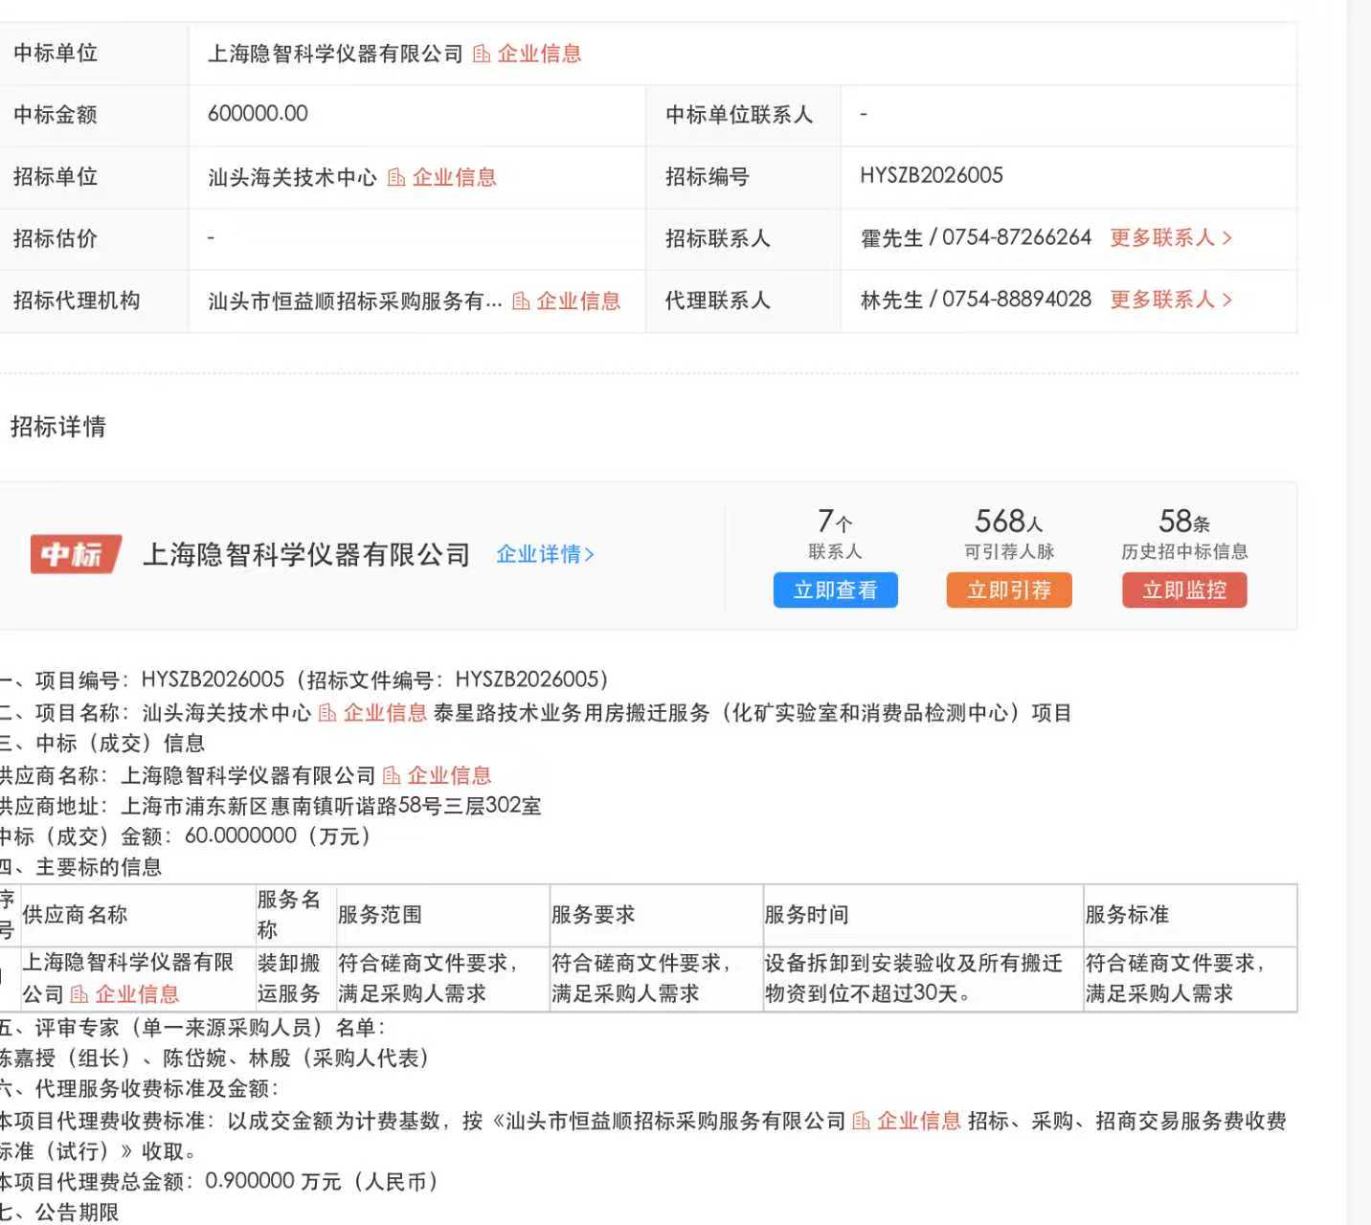This screenshot has height=1225, width=1371.
Task: Click the 招标详情 section heading
Action: (58, 427)
